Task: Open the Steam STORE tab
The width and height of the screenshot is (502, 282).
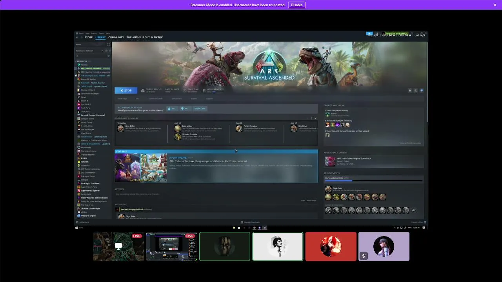Action: (x=89, y=38)
